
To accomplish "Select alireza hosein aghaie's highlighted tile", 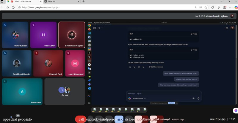I will (x=72, y=35).
